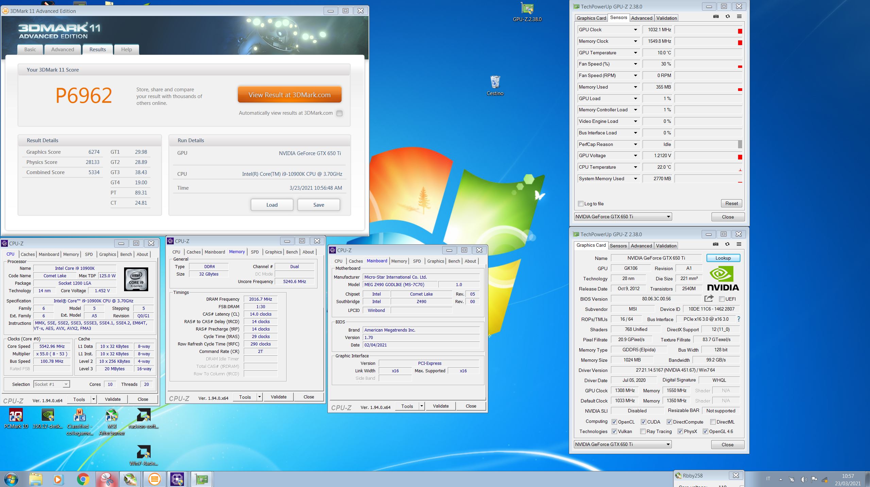Click the GPU-Z screenshot camera icon in Sensors window

coord(716,17)
